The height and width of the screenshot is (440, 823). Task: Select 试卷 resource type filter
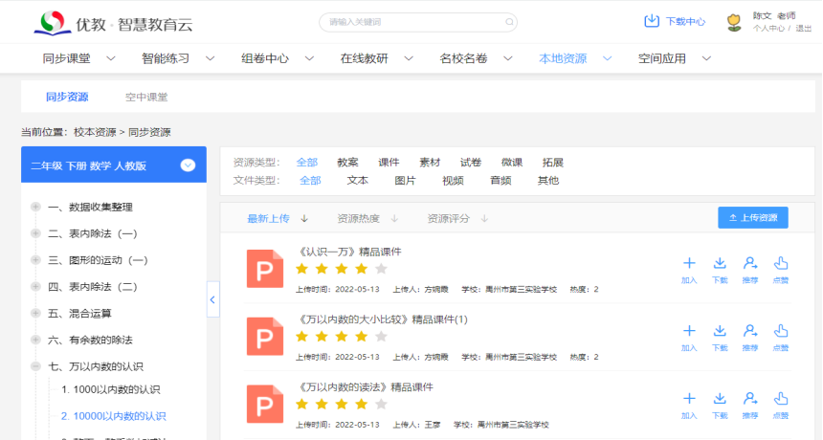[x=471, y=163]
